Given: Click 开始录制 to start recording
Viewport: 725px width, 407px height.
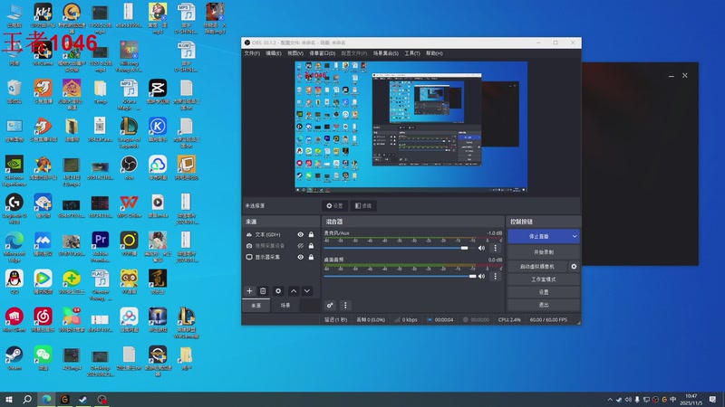Looking at the screenshot, I should [x=543, y=252].
